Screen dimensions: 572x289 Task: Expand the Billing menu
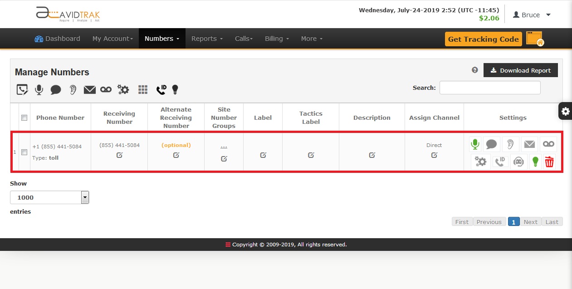(277, 39)
